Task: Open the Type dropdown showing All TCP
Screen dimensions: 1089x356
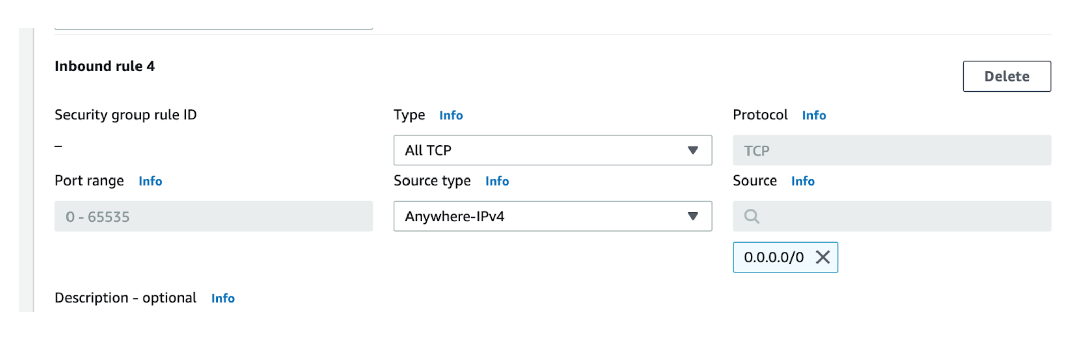Action: (x=553, y=150)
